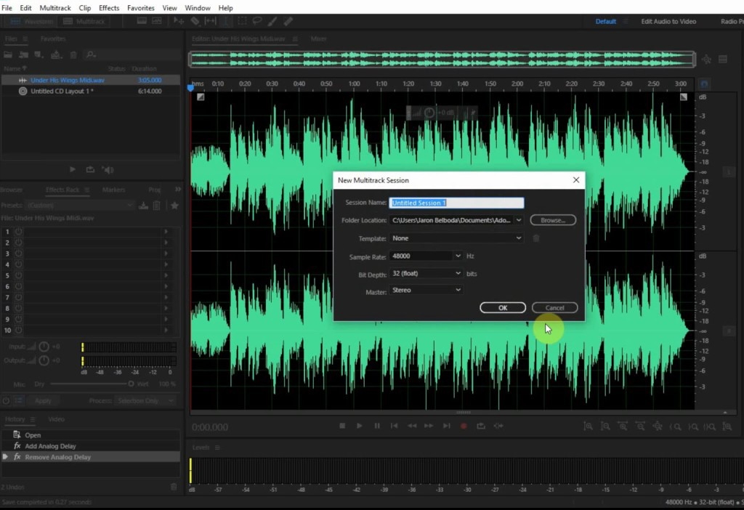Select the Lasso Selection tool
Viewport: 744px width, 510px height.
[x=257, y=21]
